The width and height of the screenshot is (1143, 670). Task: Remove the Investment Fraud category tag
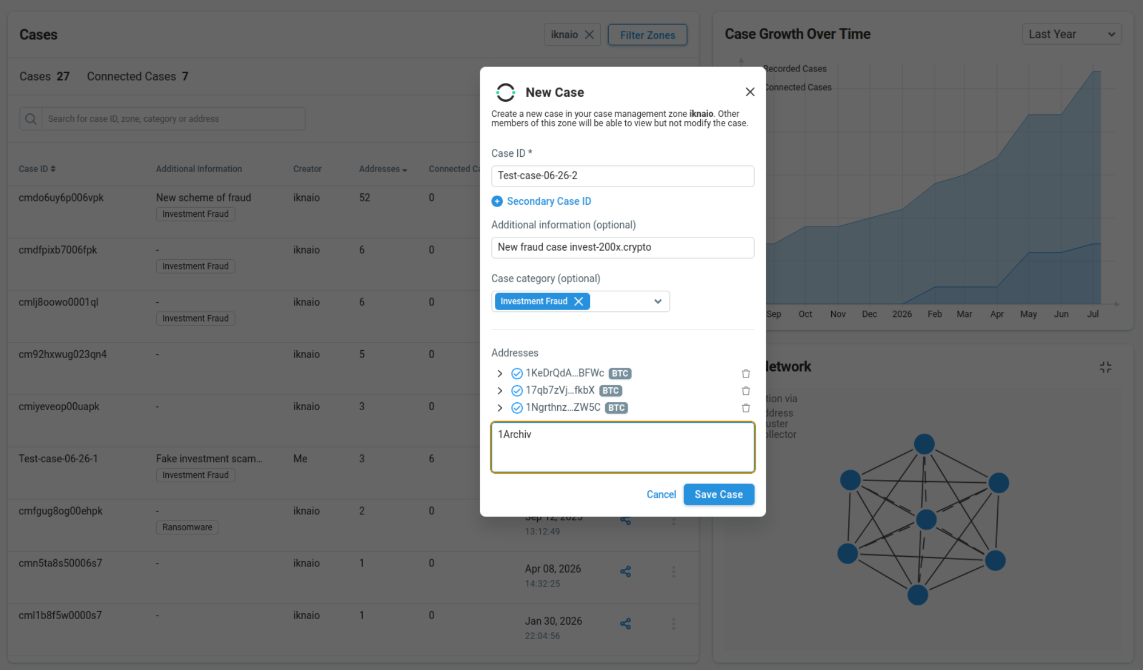point(578,302)
